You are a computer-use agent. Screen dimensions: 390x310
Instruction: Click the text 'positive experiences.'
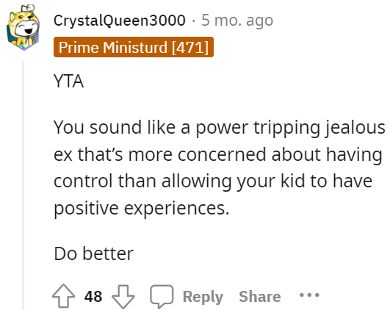point(142,208)
